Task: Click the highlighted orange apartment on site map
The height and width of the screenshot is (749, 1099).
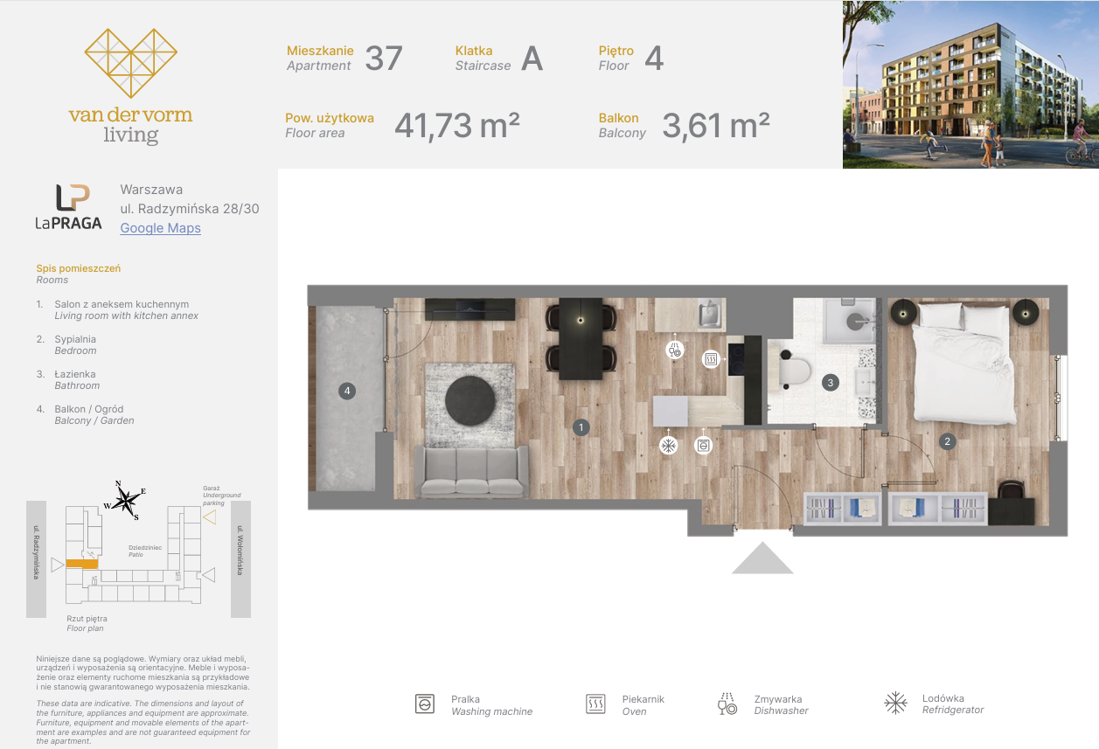Action: click(82, 565)
